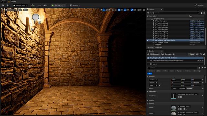207x116 pixels.
Task: Select the Outliner panel tab
Action: coord(152,9)
